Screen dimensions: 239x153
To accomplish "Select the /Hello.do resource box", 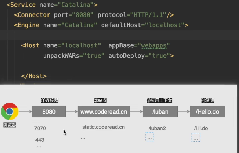I will click(x=207, y=111).
